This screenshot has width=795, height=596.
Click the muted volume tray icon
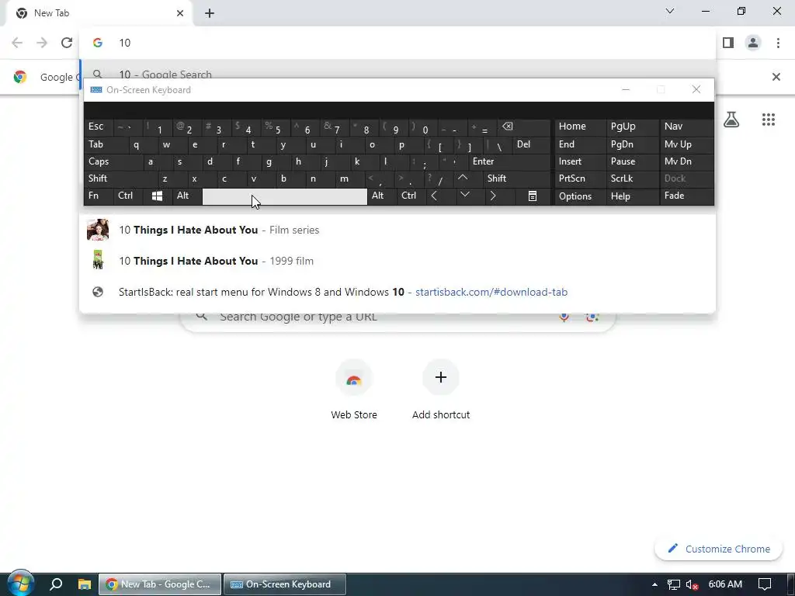(692, 585)
